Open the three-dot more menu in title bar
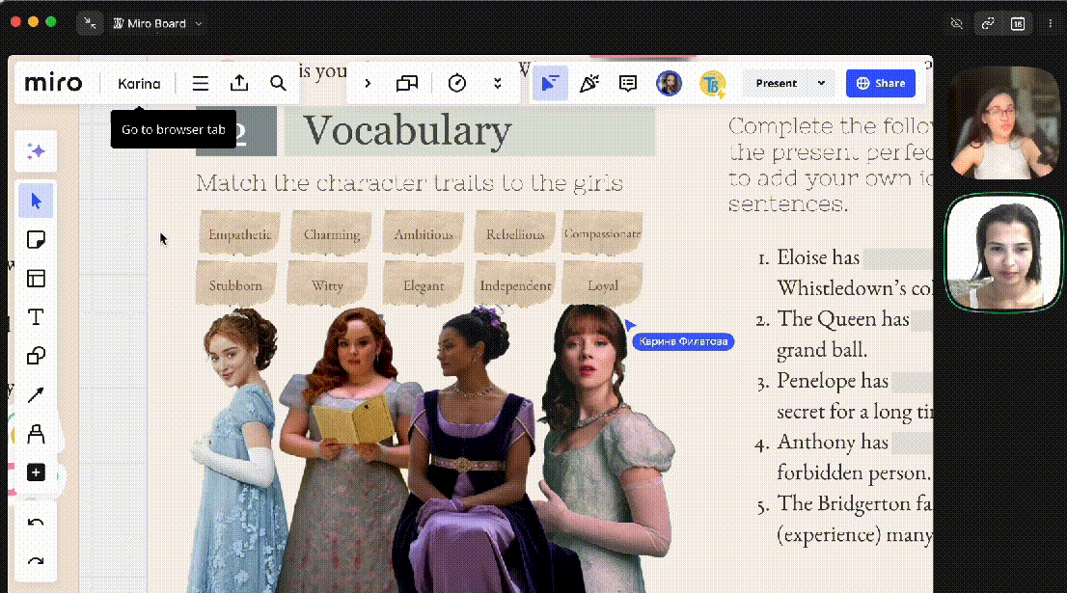The width and height of the screenshot is (1067, 593). [x=1050, y=24]
